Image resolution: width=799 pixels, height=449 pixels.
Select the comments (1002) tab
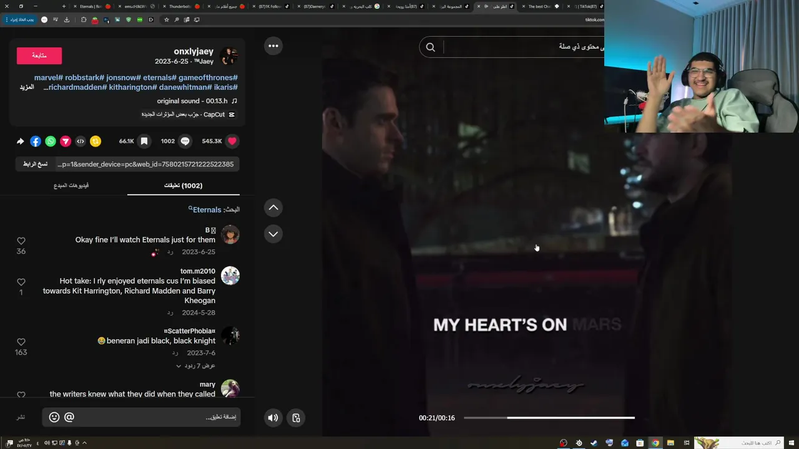[184, 185]
